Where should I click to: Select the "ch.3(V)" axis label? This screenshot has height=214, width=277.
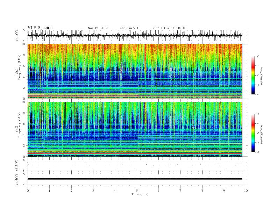(17, 165)
